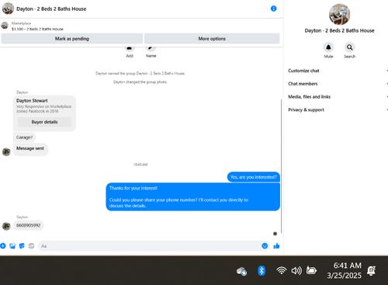Open the cloud sync tray icon
The width and height of the screenshot is (388, 285).
(241, 271)
